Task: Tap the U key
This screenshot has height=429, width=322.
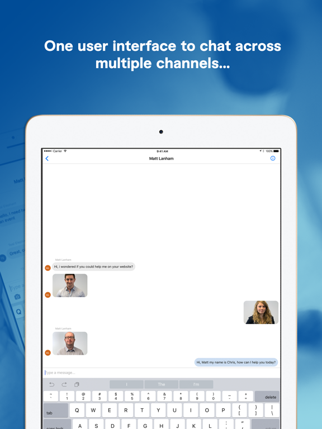Action: point(174,411)
